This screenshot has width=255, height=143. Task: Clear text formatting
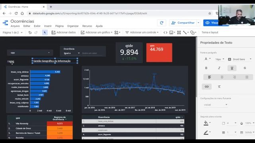pyautogui.click(x=219, y=87)
